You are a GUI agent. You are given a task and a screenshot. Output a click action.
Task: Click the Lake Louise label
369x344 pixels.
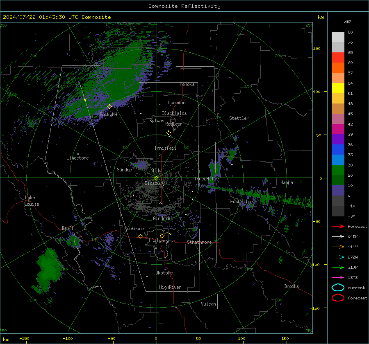[x=32, y=201]
